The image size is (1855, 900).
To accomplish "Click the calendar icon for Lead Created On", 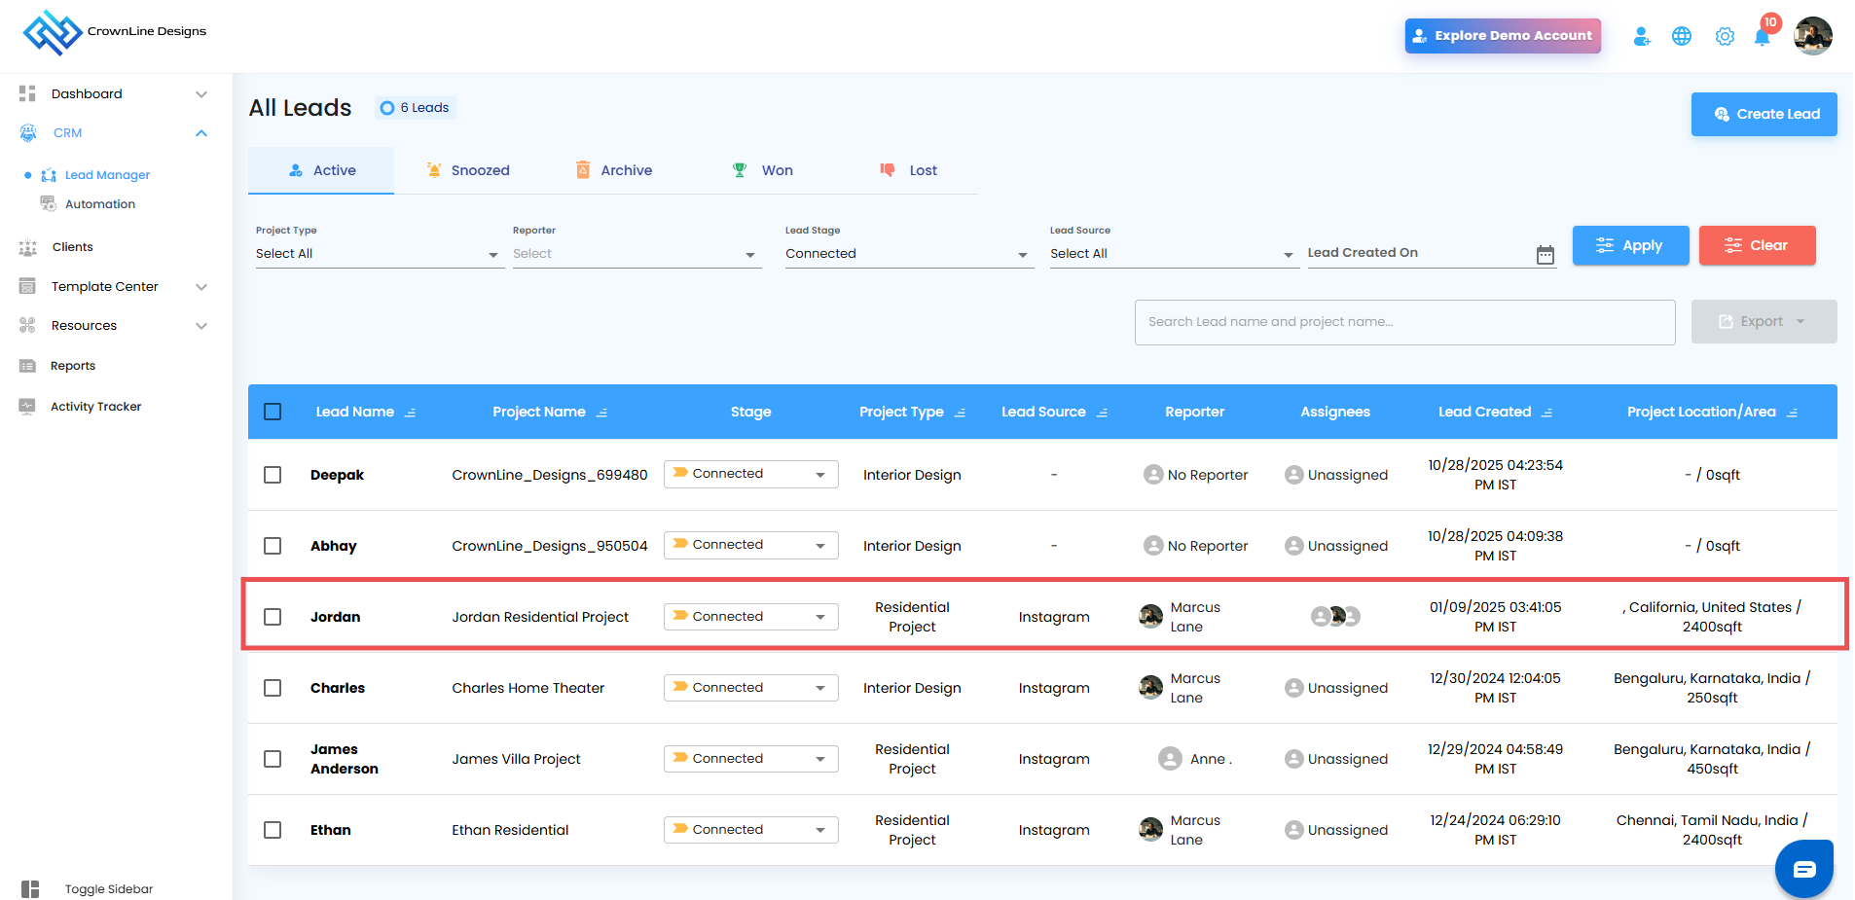I will (1545, 255).
